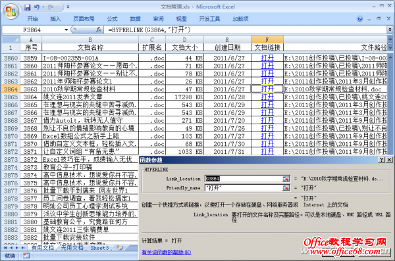
Task: Select column F header
Action: pyautogui.click(x=267, y=39)
